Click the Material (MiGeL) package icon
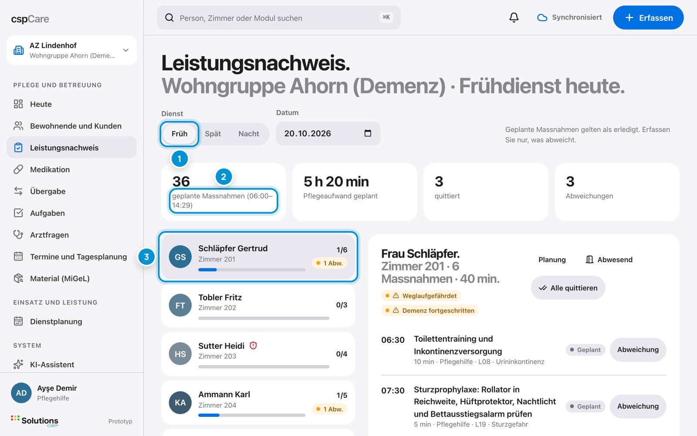Image resolution: width=697 pixels, height=436 pixels. [x=18, y=278]
